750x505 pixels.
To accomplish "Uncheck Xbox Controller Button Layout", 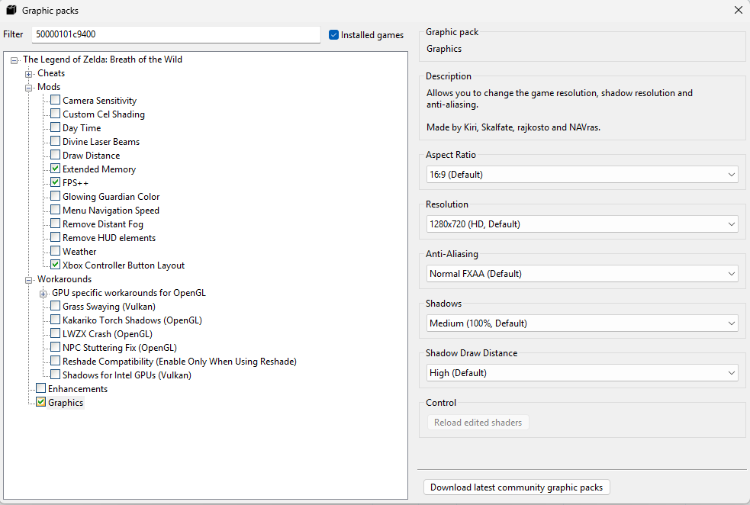I will click(x=56, y=265).
